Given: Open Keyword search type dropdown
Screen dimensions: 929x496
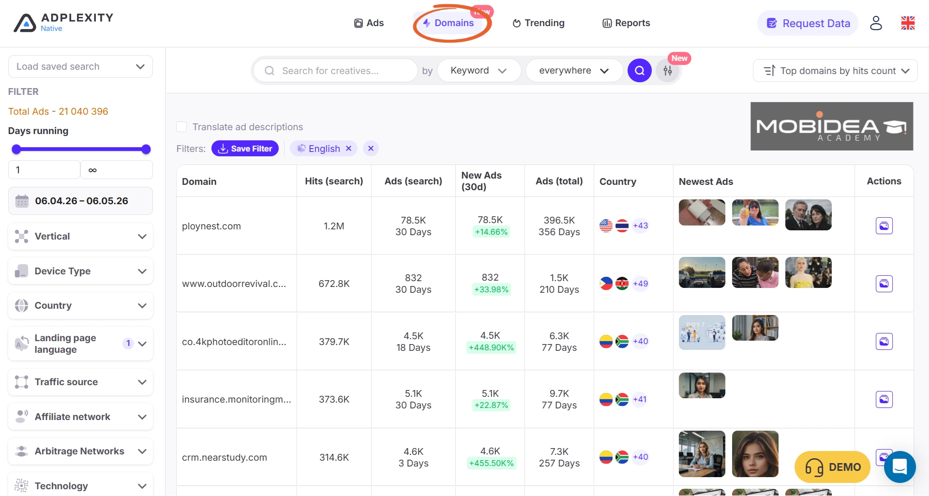Looking at the screenshot, I should pyautogui.click(x=479, y=71).
